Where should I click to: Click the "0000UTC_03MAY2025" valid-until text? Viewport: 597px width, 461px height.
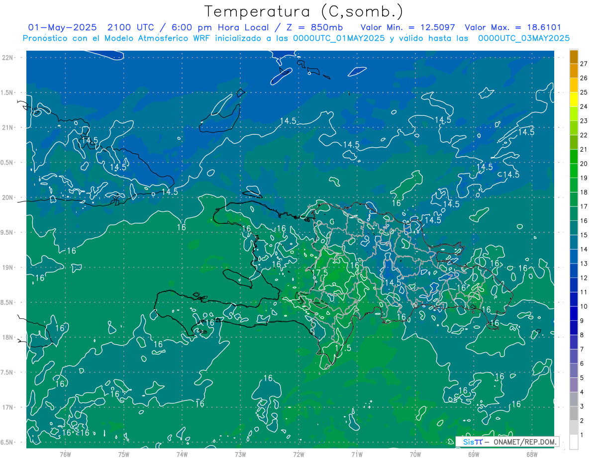point(524,38)
